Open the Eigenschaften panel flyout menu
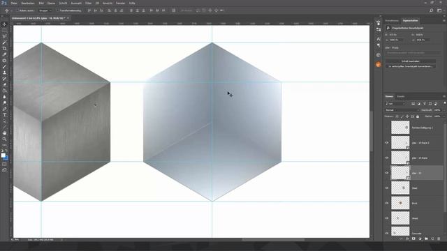The image size is (447, 251). click(444, 21)
